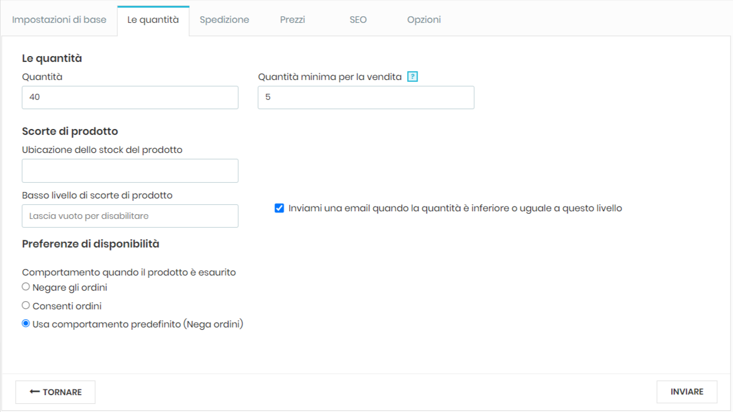733x412 pixels.
Task: Open the SEO tab
Action: coord(358,20)
